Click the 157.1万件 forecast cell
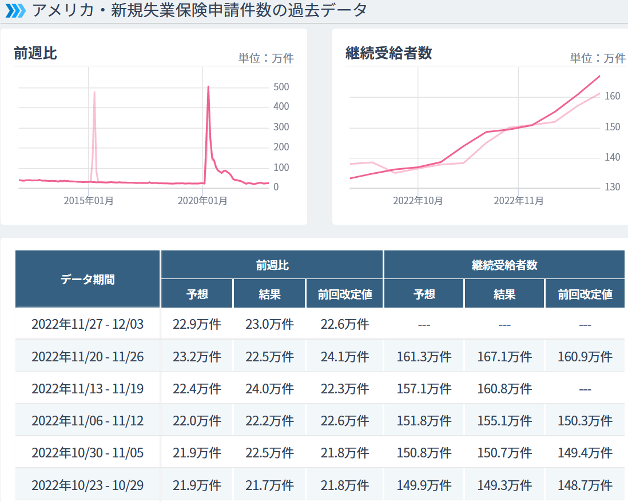The height and width of the screenshot is (502, 628). [424, 388]
